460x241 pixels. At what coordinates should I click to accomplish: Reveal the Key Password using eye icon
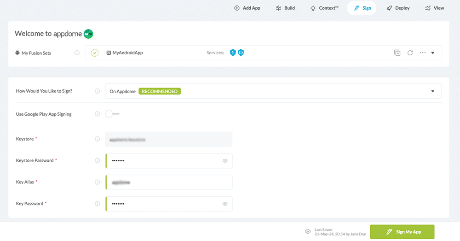pos(225,204)
